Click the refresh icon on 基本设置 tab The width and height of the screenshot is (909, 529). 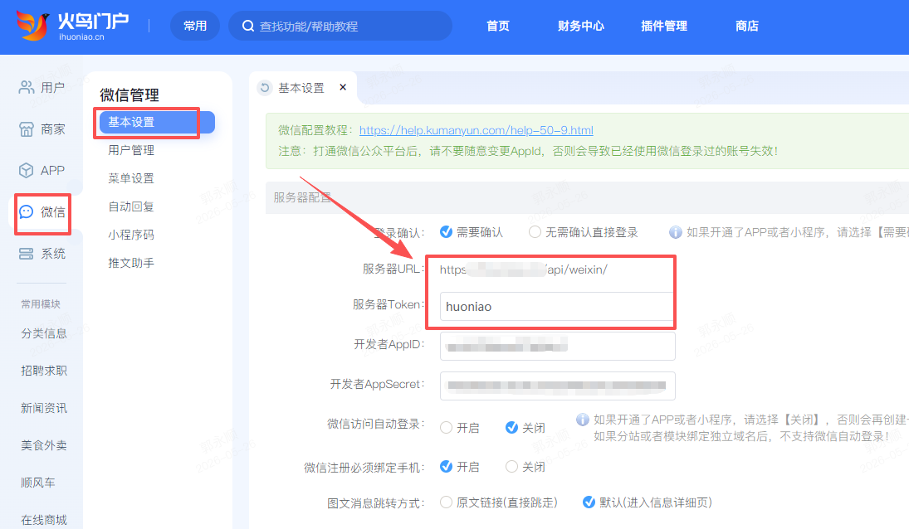[x=265, y=88]
